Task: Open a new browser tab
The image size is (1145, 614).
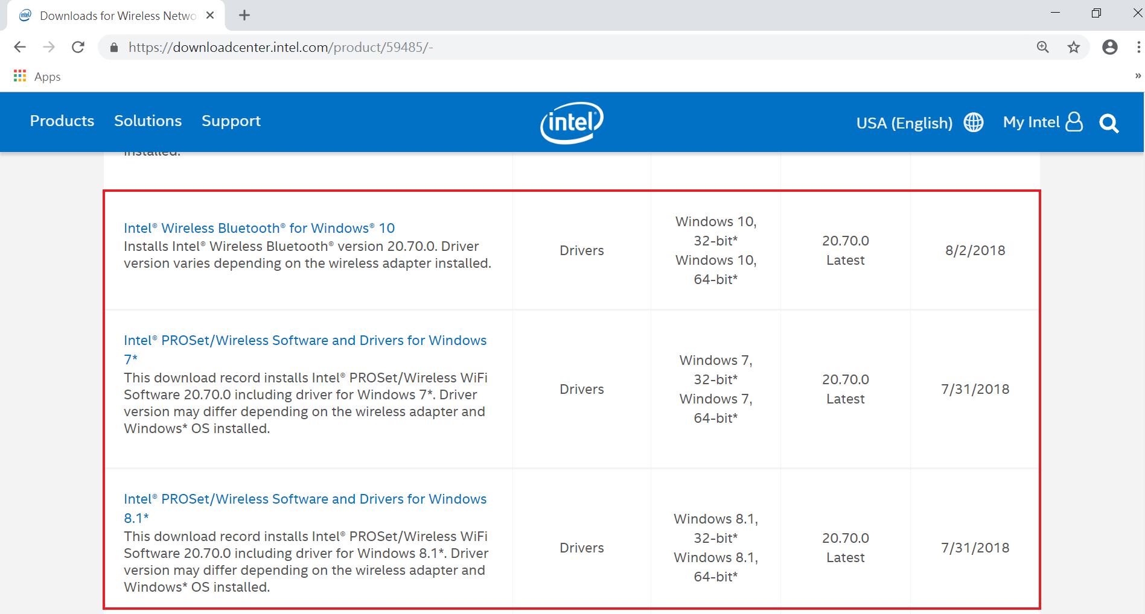Action: pos(244,16)
